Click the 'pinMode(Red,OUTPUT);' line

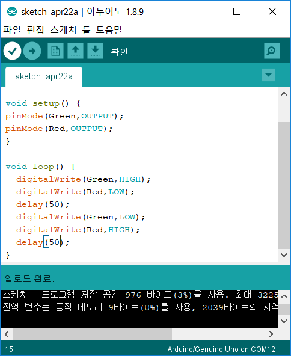[59, 129]
